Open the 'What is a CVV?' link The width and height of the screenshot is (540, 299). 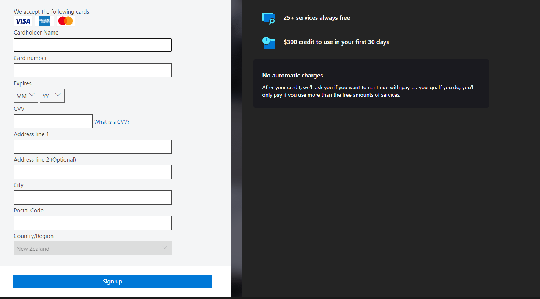point(112,122)
